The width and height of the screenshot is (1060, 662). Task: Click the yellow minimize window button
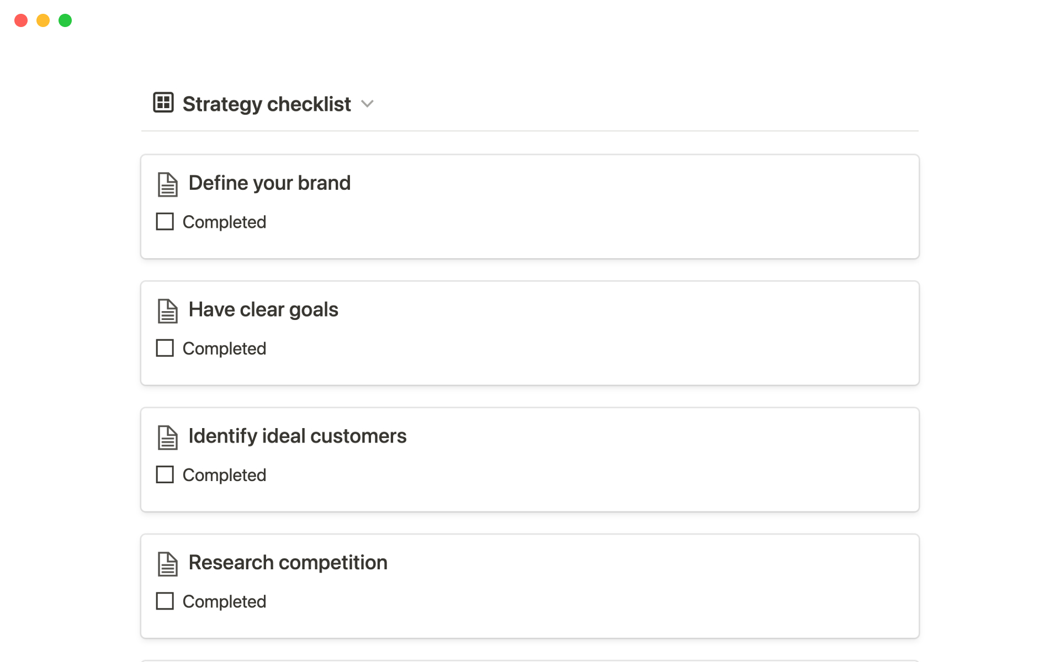point(43,20)
